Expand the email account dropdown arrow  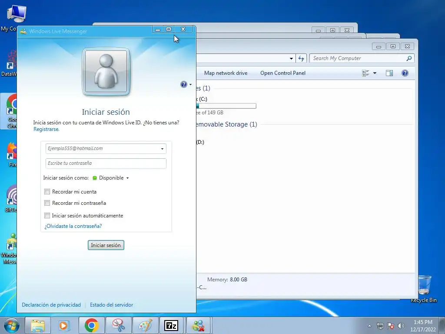point(163,149)
